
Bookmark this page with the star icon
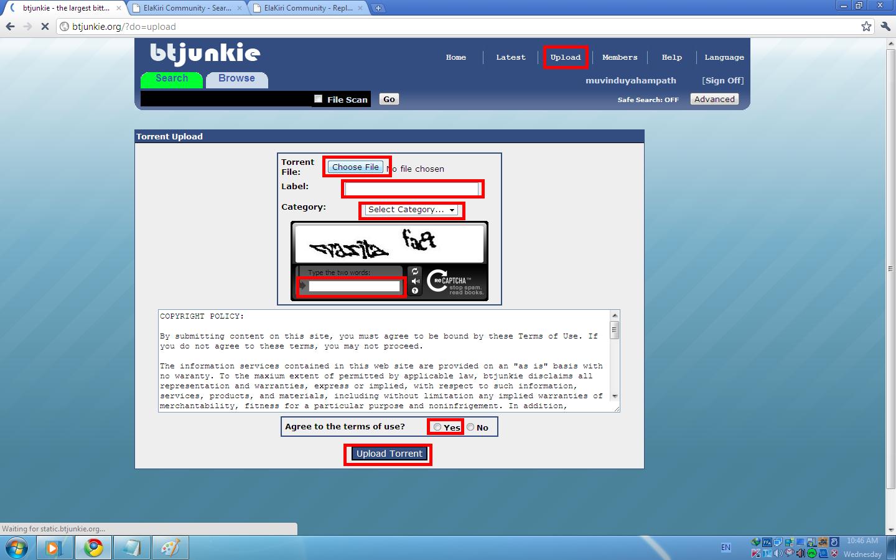(x=866, y=26)
